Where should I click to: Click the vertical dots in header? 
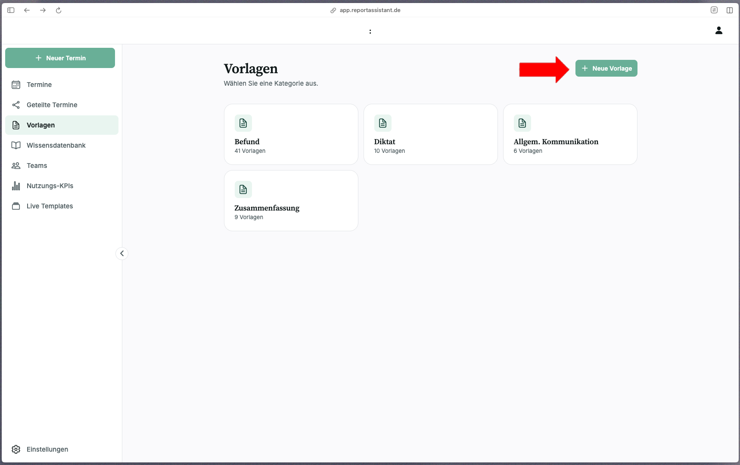370,31
